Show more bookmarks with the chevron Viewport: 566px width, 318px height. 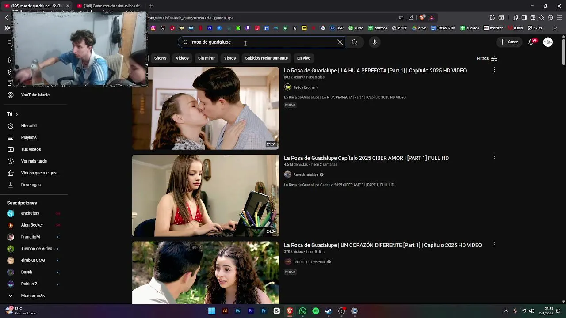coord(555,28)
